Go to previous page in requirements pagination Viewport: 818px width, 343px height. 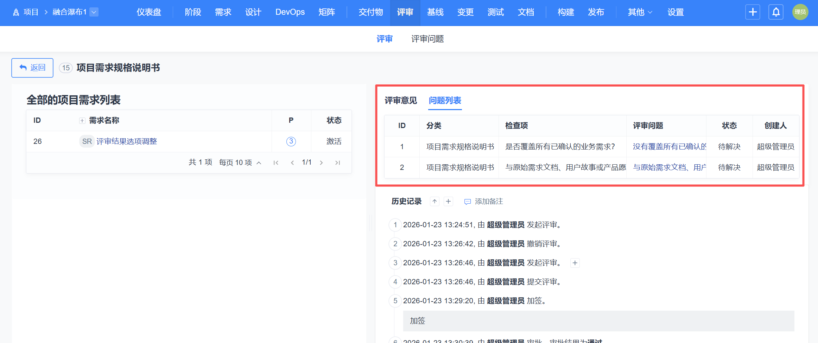pyautogui.click(x=292, y=163)
